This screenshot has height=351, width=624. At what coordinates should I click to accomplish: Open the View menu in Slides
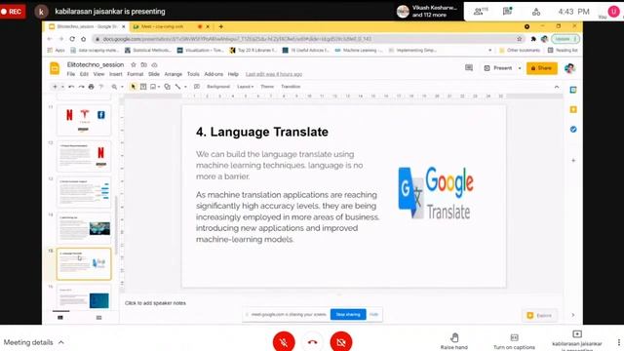[98, 74]
